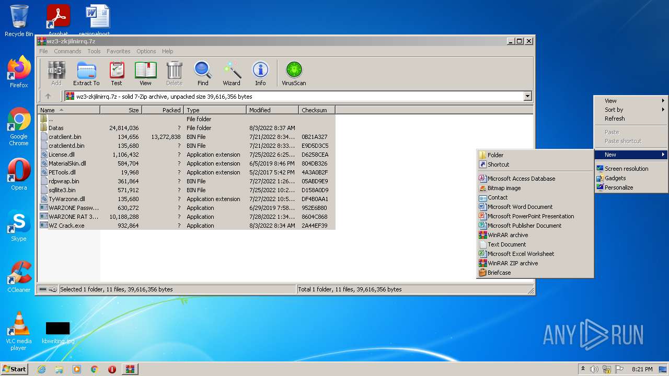Open Screen resolution from context menu
This screenshot has width=669, height=376.
(631, 169)
